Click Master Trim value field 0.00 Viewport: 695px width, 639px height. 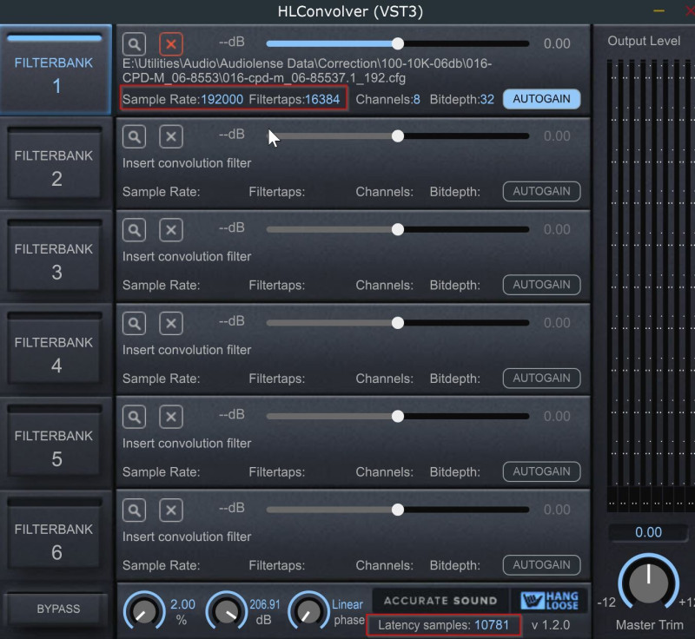(x=648, y=532)
